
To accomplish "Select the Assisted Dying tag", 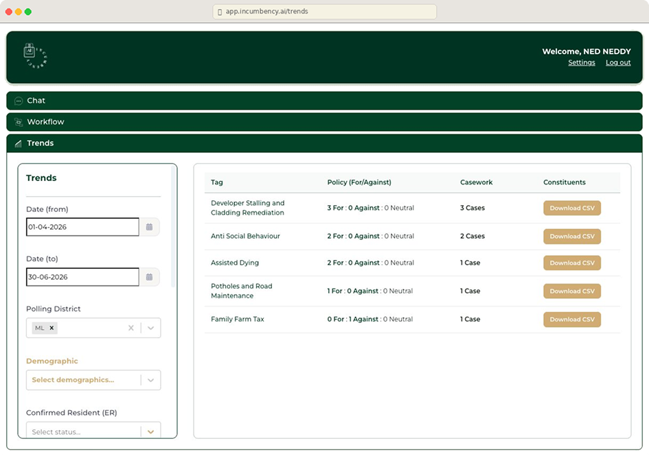I will 235,263.
